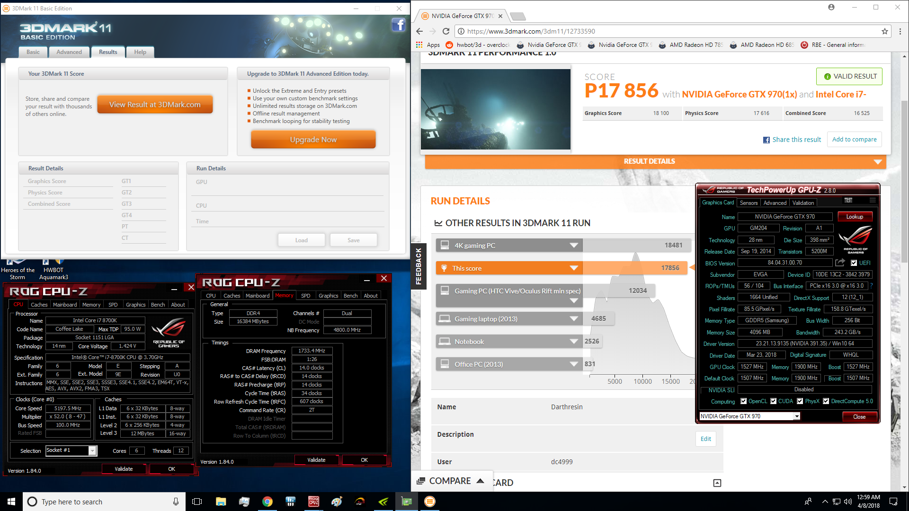Open GPU selection dropdown in GPU-Z
Viewport: 909px width, 511px height.
797,416
